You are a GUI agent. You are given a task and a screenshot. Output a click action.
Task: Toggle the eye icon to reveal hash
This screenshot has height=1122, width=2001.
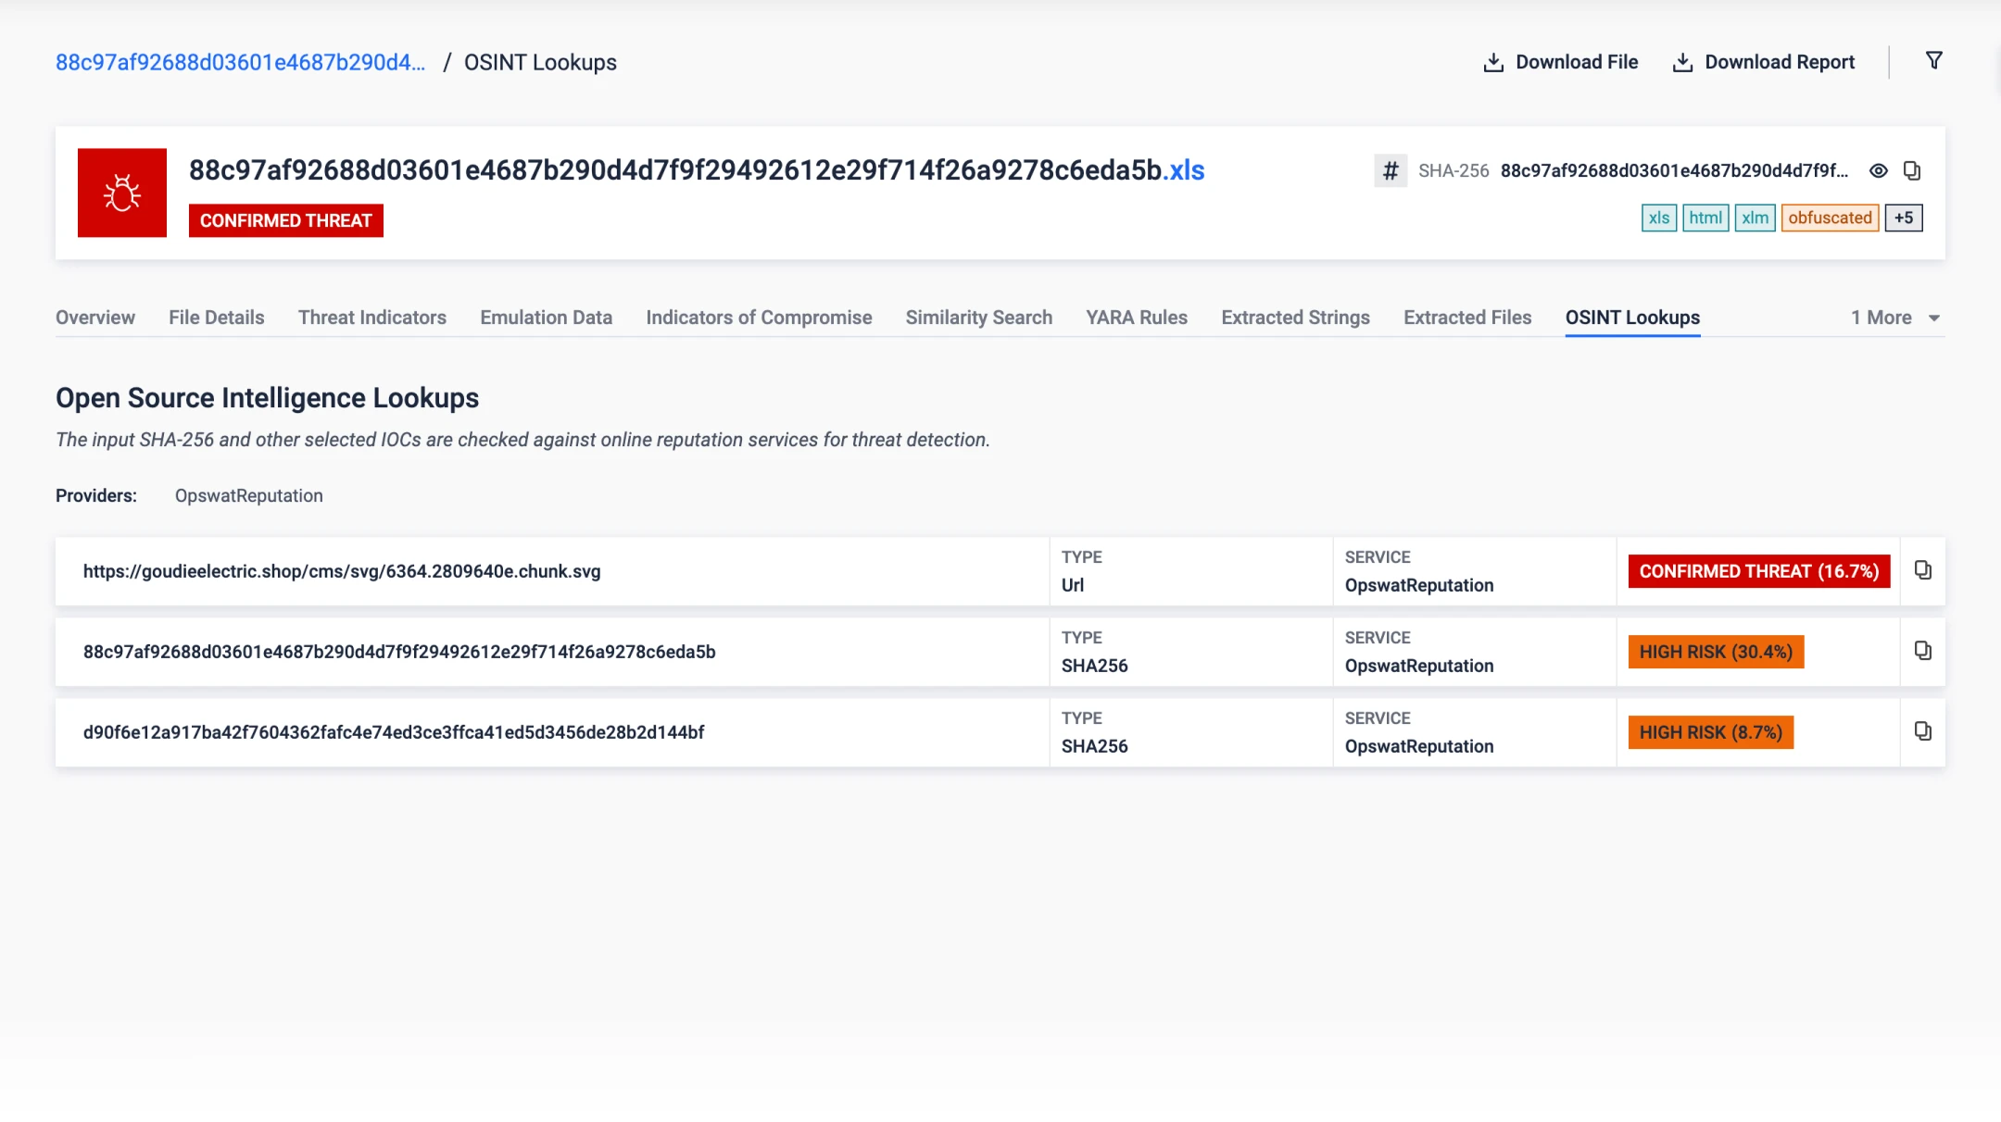pyautogui.click(x=1878, y=171)
